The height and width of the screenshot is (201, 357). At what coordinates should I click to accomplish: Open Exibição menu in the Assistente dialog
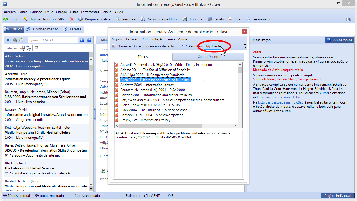coord(132,39)
